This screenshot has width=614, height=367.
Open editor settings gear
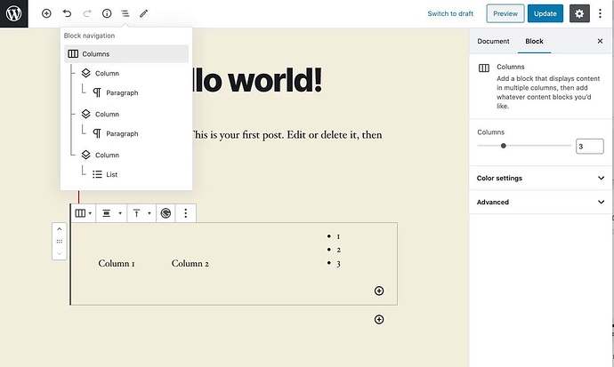(x=578, y=13)
